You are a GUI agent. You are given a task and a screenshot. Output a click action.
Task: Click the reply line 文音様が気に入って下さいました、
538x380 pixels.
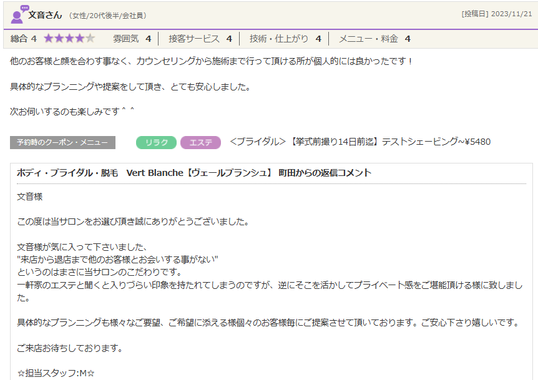point(82,247)
